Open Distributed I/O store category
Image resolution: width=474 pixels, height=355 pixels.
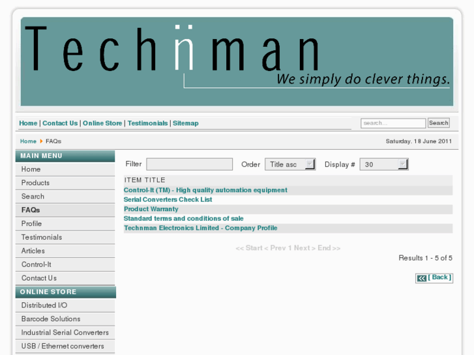[65, 305]
